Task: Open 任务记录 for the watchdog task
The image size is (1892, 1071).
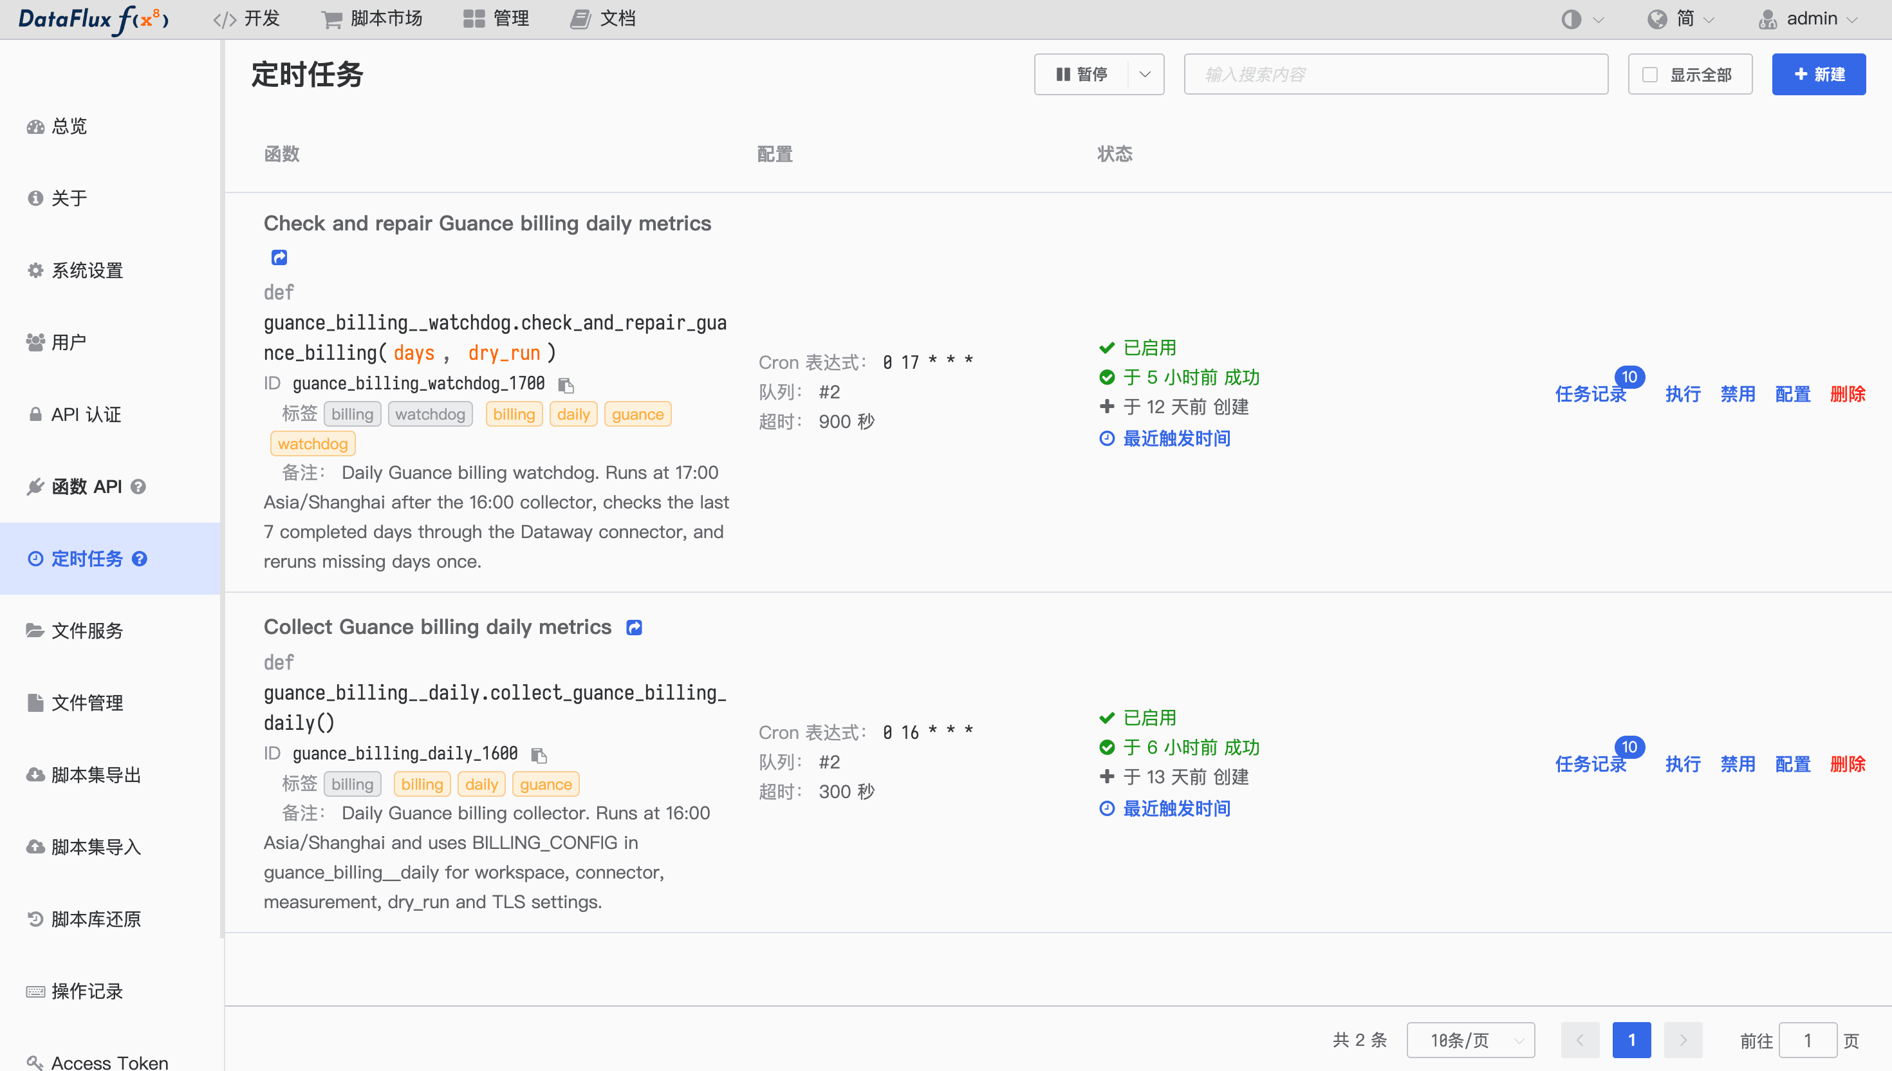Action: tap(1591, 395)
